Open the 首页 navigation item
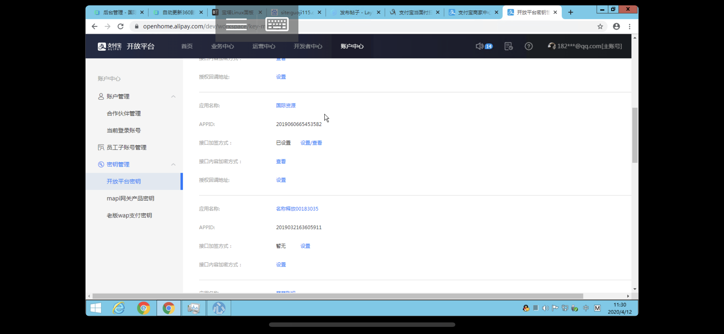The height and width of the screenshot is (334, 724). tap(187, 46)
